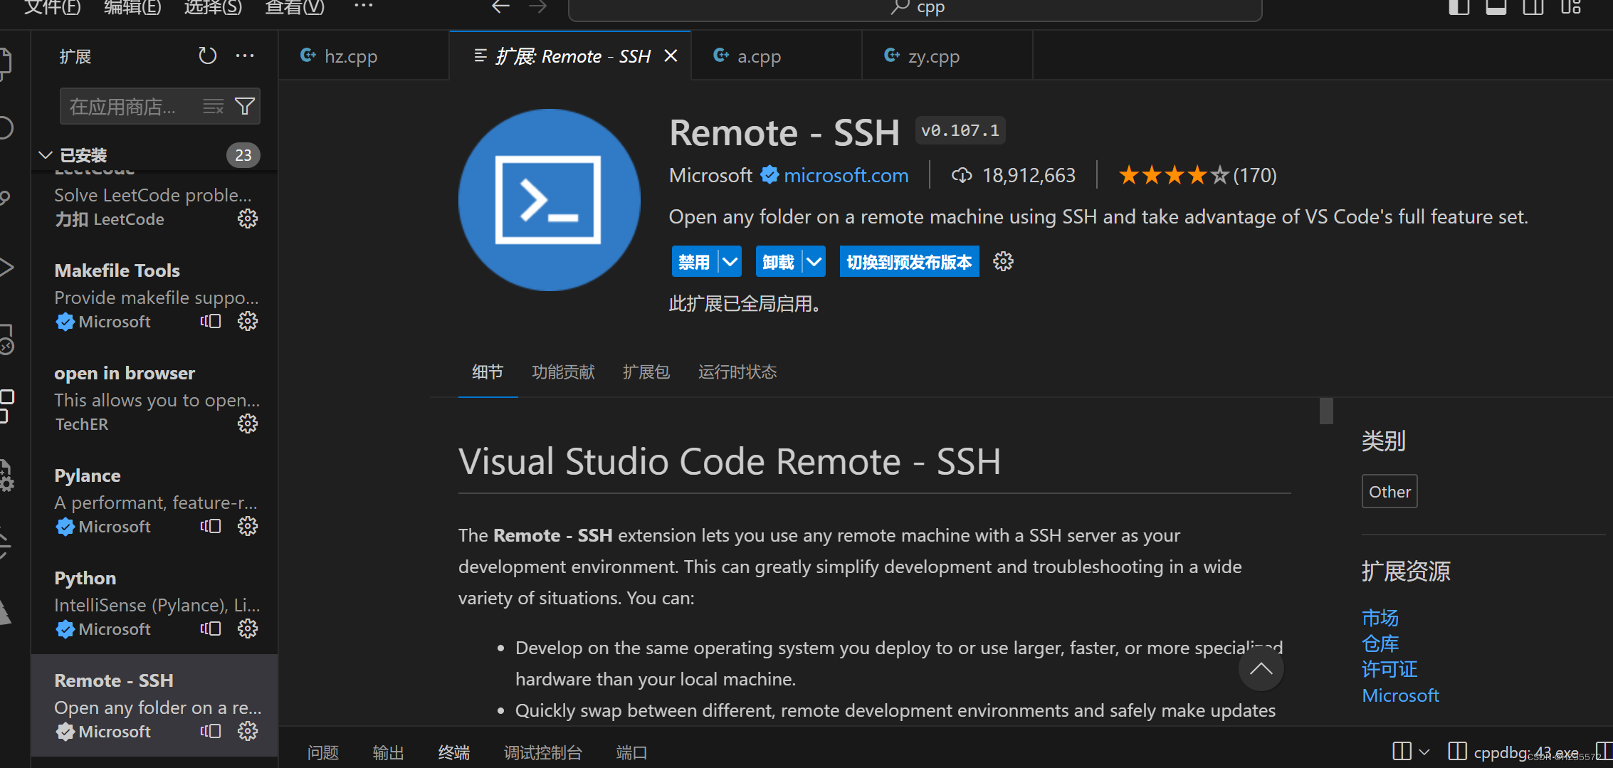Open the 问题 panel tab
Image resolution: width=1613 pixels, height=768 pixels.
click(x=323, y=752)
